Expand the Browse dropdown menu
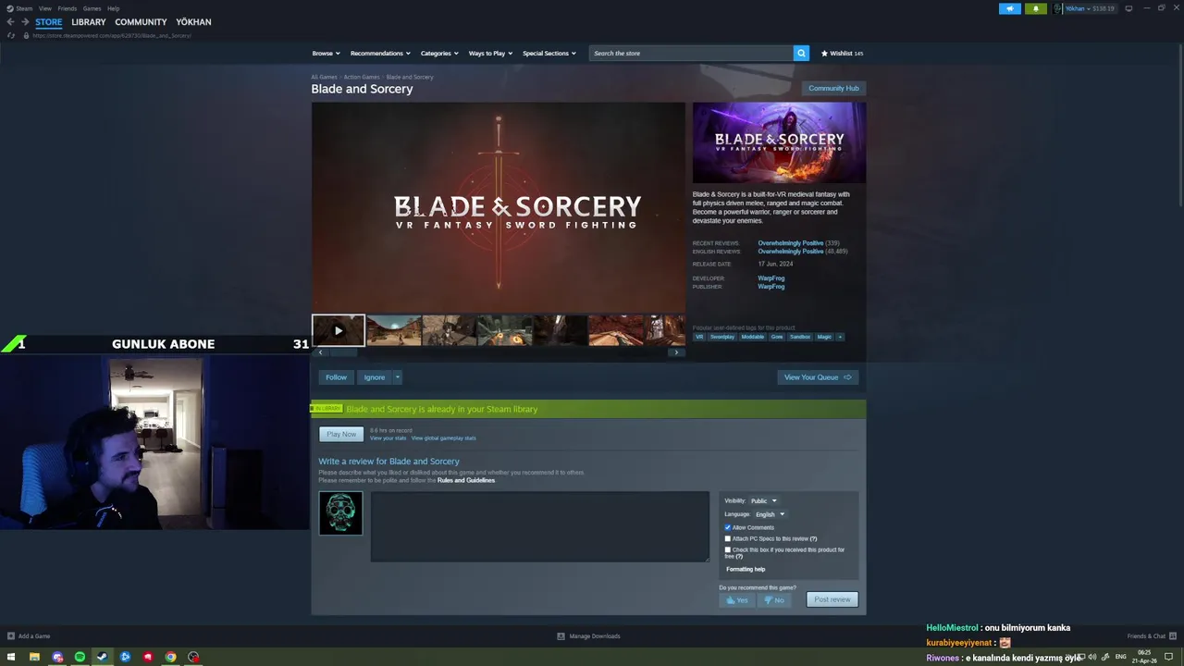Screen dimensions: 1184x666 (326, 53)
